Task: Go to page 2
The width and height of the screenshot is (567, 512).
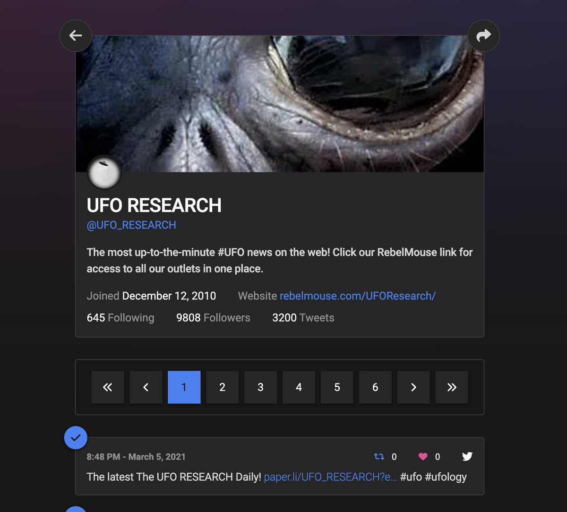Action: coord(223,387)
